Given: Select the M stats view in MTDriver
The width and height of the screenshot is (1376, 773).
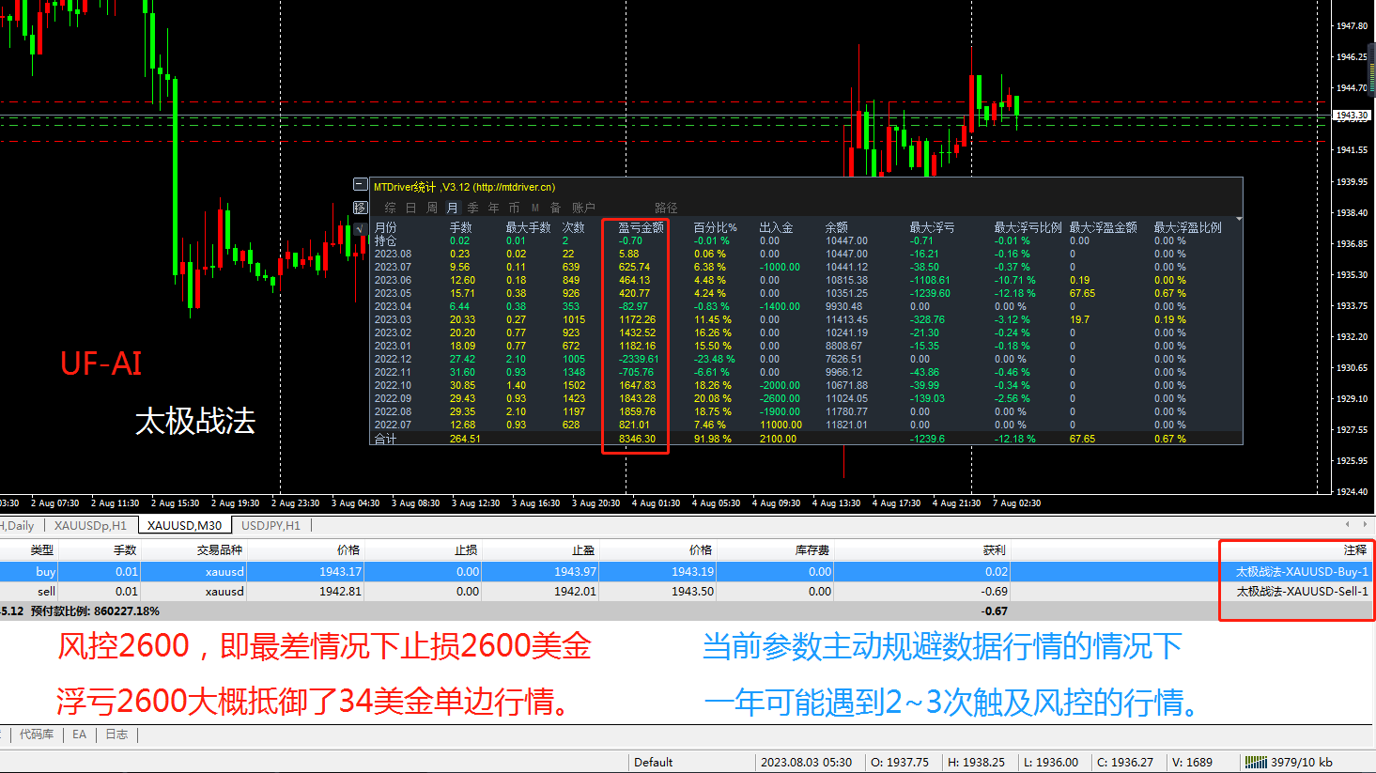Looking at the screenshot, I should (534, 208).
